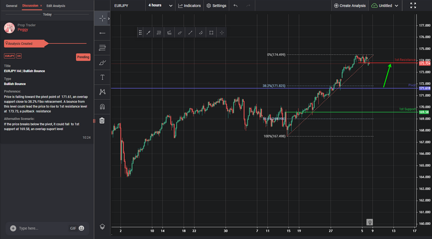
Task: Switch to the Discussion tab
Action: coord(30,5)
